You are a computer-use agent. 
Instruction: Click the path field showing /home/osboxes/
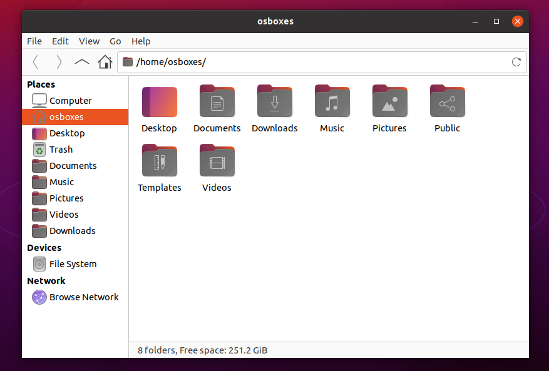(313, 62)
